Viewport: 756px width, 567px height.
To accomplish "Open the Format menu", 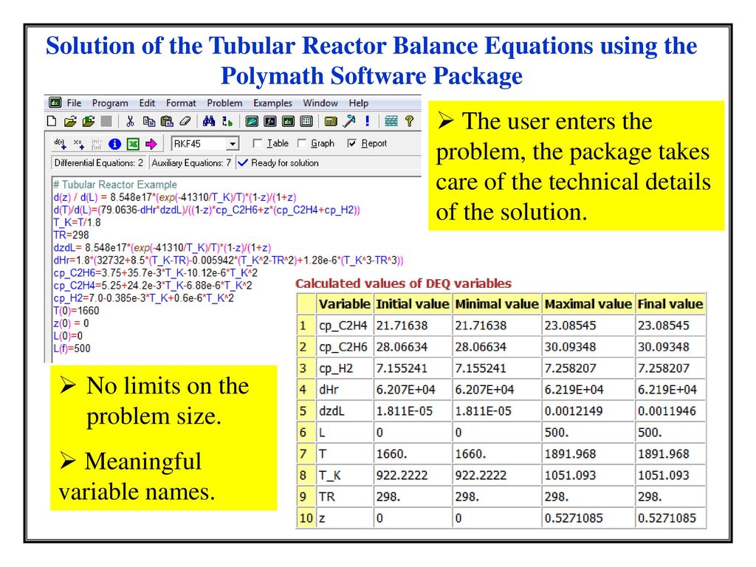I will (x=181, y=103).
